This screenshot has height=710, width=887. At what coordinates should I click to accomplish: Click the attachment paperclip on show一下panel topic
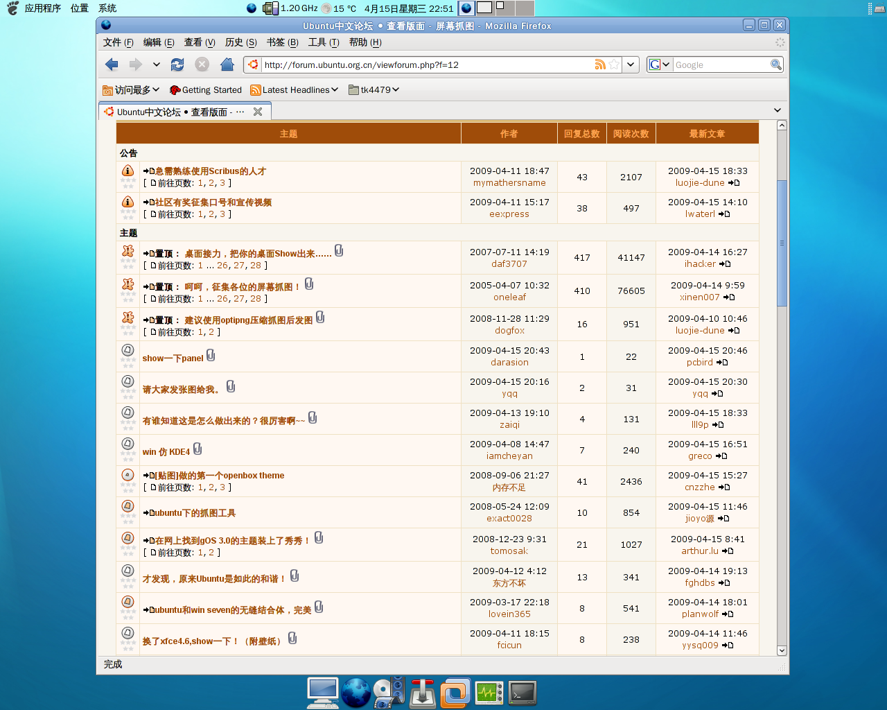pos(211,356)
